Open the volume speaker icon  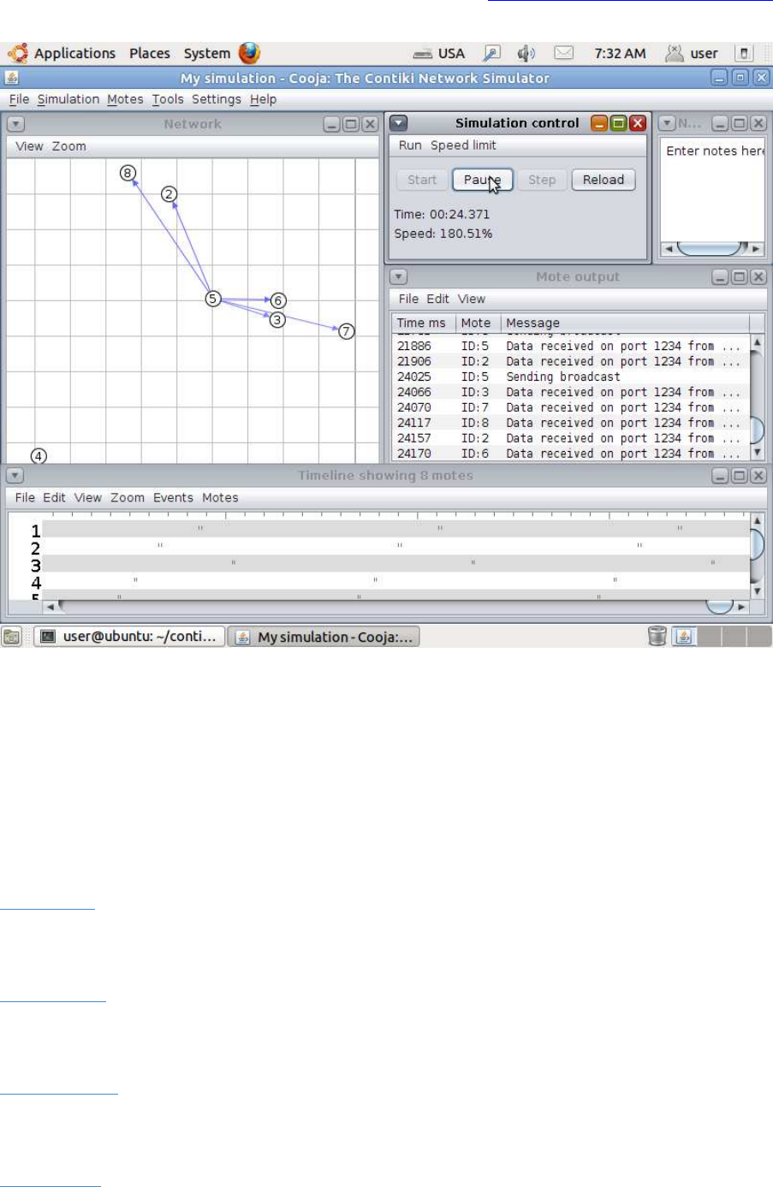coord(526,53)
